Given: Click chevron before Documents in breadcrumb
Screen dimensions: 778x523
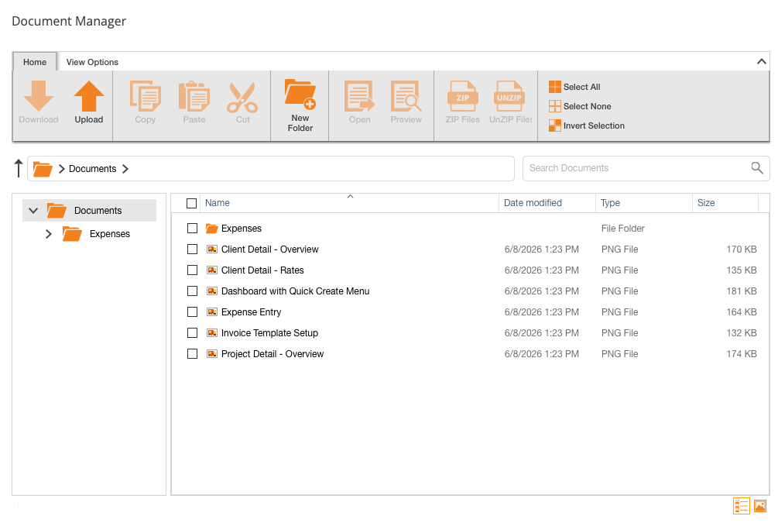Looking at the screenshot, I should click(61, 169).
